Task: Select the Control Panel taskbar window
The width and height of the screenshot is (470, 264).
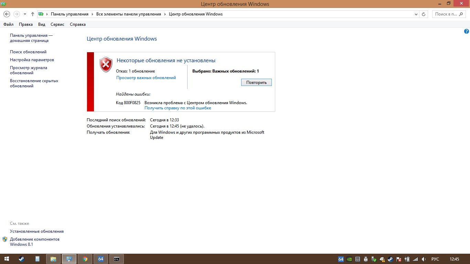Action: (x=69, y=259)
